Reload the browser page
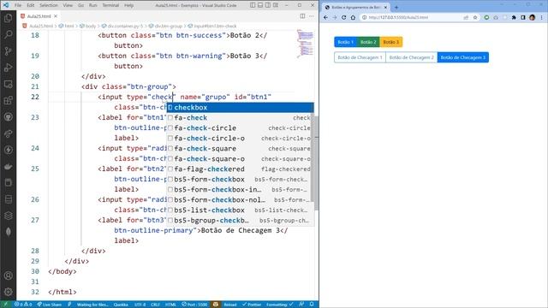The height and width of the screenshot is (308, 548). coord(344,17)
